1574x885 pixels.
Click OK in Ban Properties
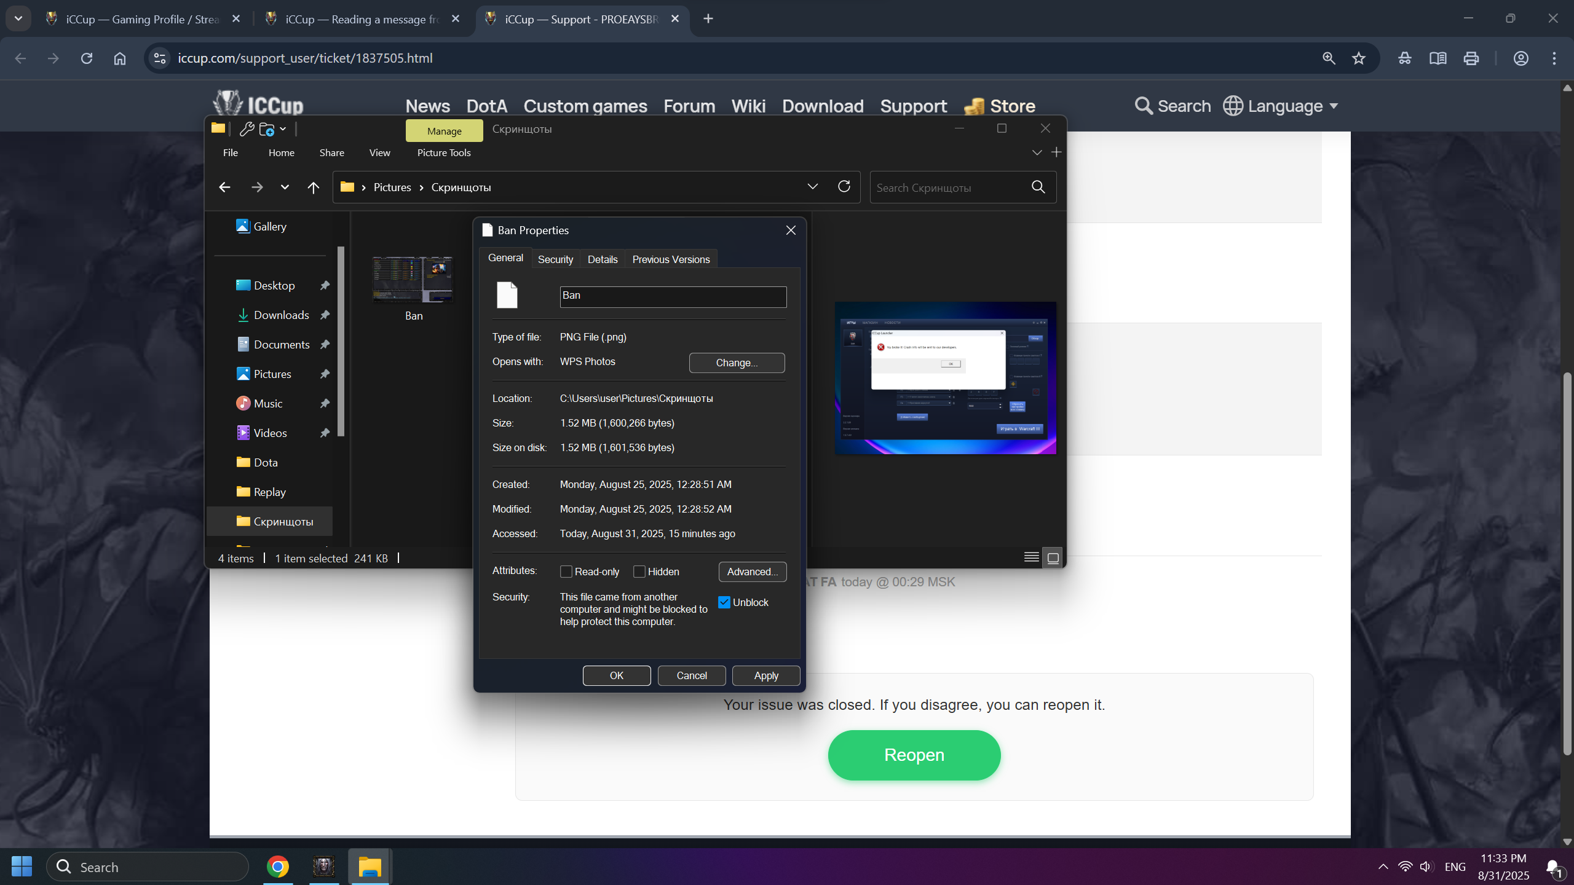pos(617,675)
